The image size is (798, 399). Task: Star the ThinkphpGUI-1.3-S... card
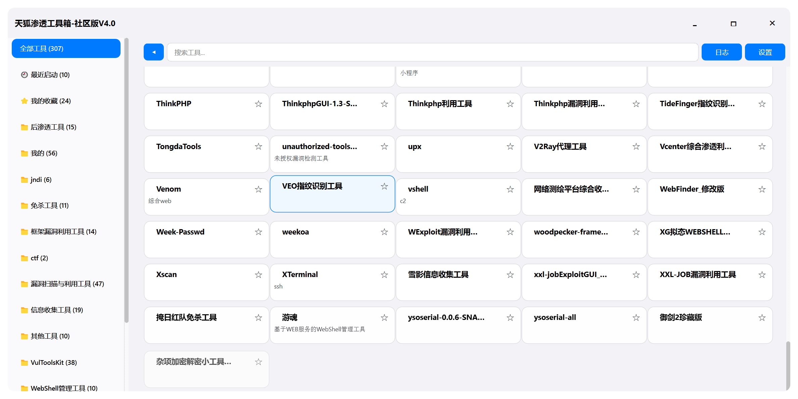384,104
